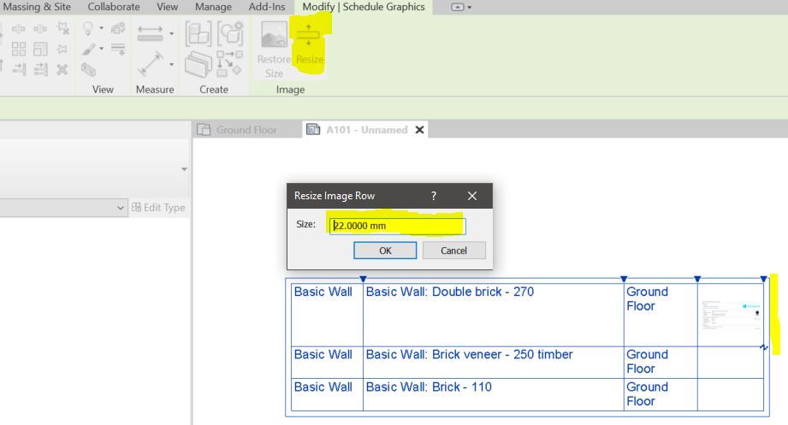This screenshot has height=425, width=788.
Task: Select the Aligned Dimension tool
Action: [151, 64]
